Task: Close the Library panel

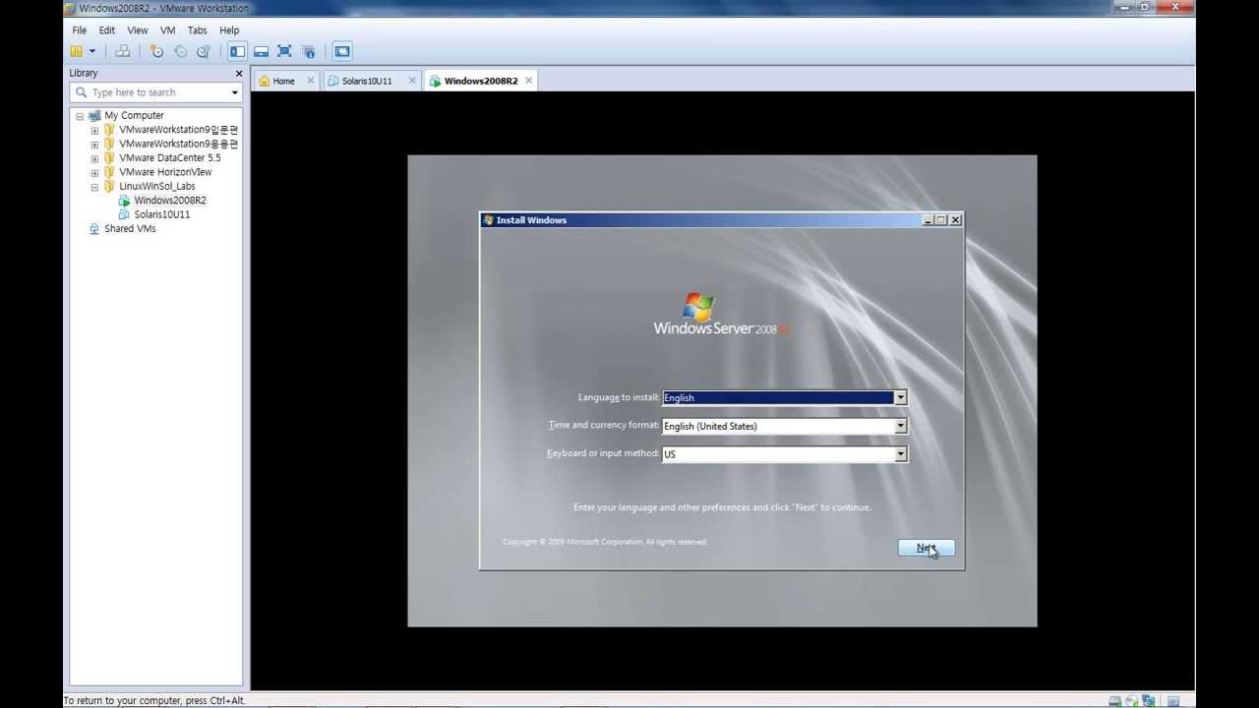Action: tap(239, 74)
